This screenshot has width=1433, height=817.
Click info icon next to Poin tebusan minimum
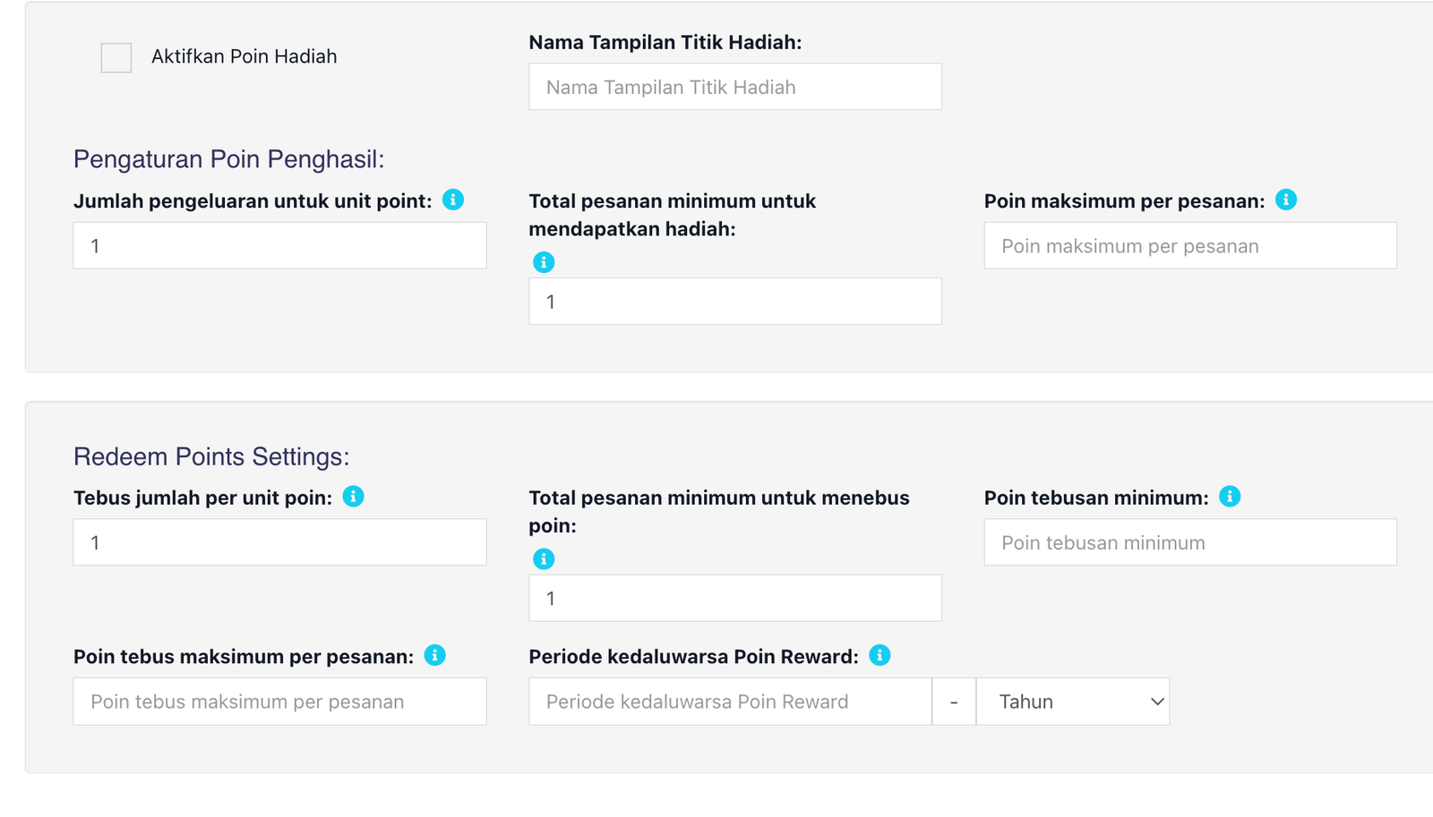coord(1230,497)
